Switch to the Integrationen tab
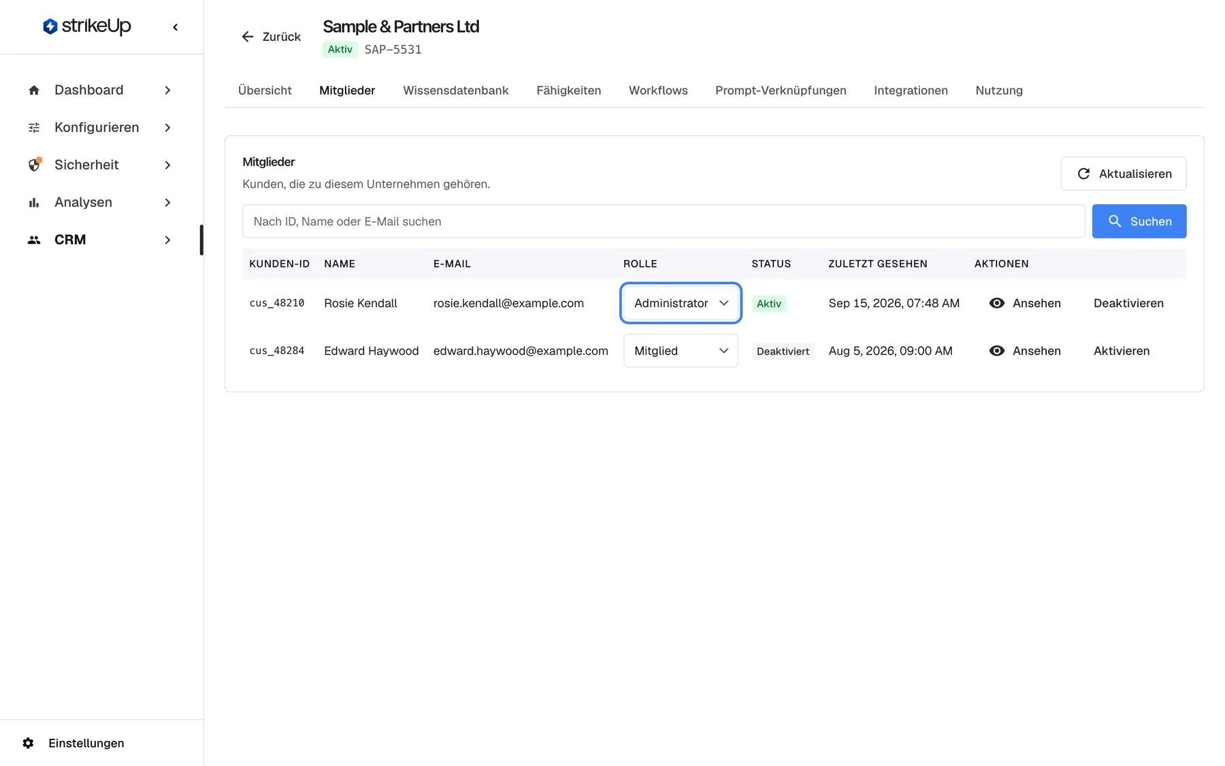Image resolution: width=1225 pixels, height=766 pixels. click(x=911, y=91)
